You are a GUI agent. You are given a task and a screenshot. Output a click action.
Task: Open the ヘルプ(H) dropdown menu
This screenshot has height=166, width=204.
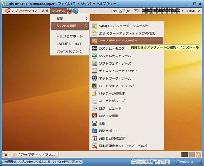(x=106, y=4)
